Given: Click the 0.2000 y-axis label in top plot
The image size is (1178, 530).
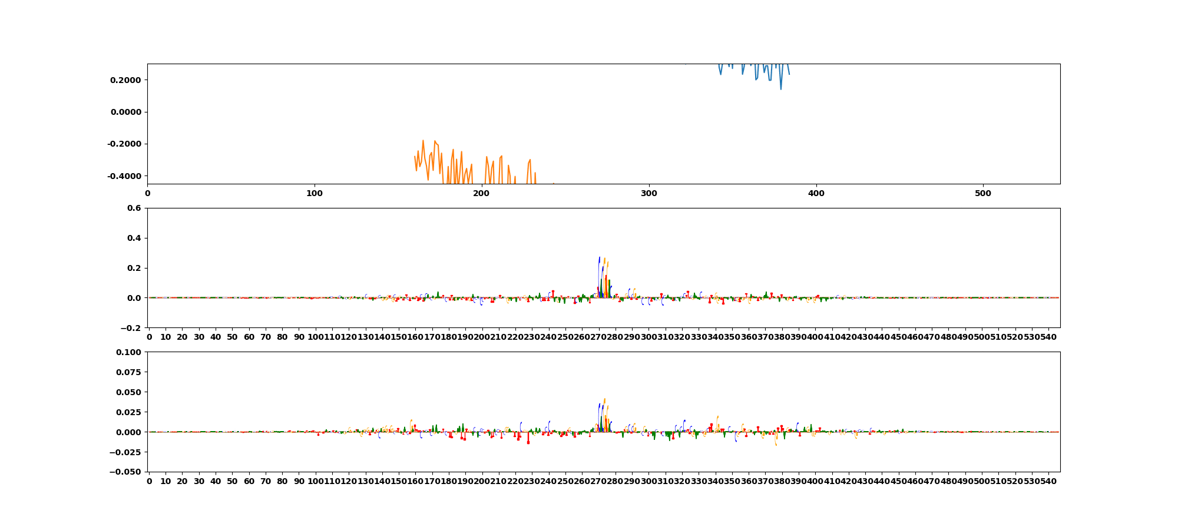Looking at the screenshot, I should tap(125, 80).
